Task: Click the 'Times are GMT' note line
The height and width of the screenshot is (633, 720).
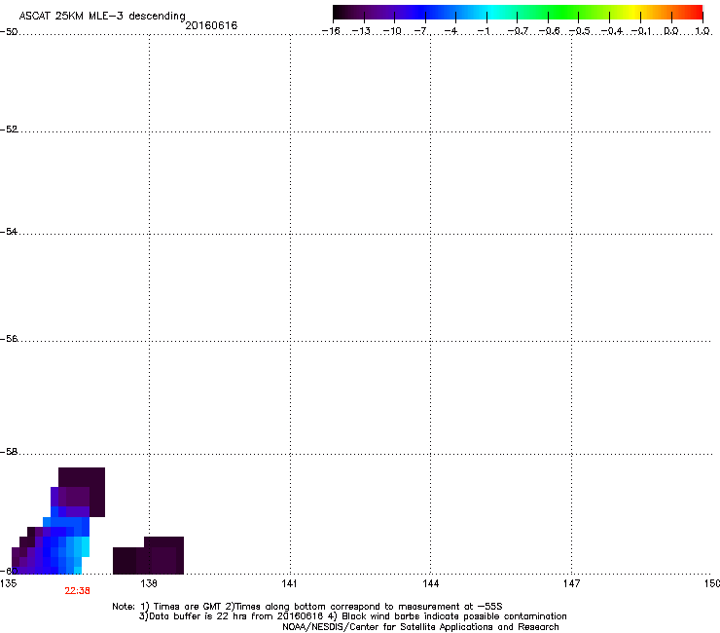Action: (307, 607)
